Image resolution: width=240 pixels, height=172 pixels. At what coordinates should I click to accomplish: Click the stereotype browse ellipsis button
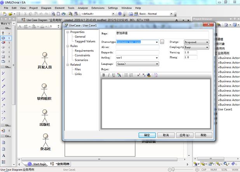click(x=162, y=42)
